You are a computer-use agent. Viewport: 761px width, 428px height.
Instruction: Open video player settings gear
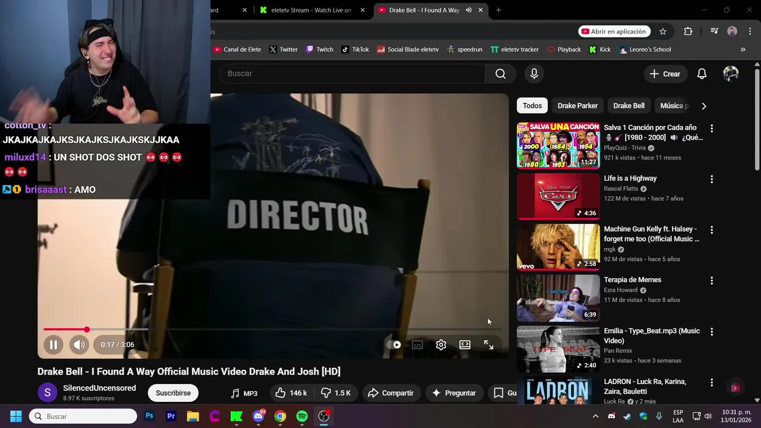pos(441,345)
